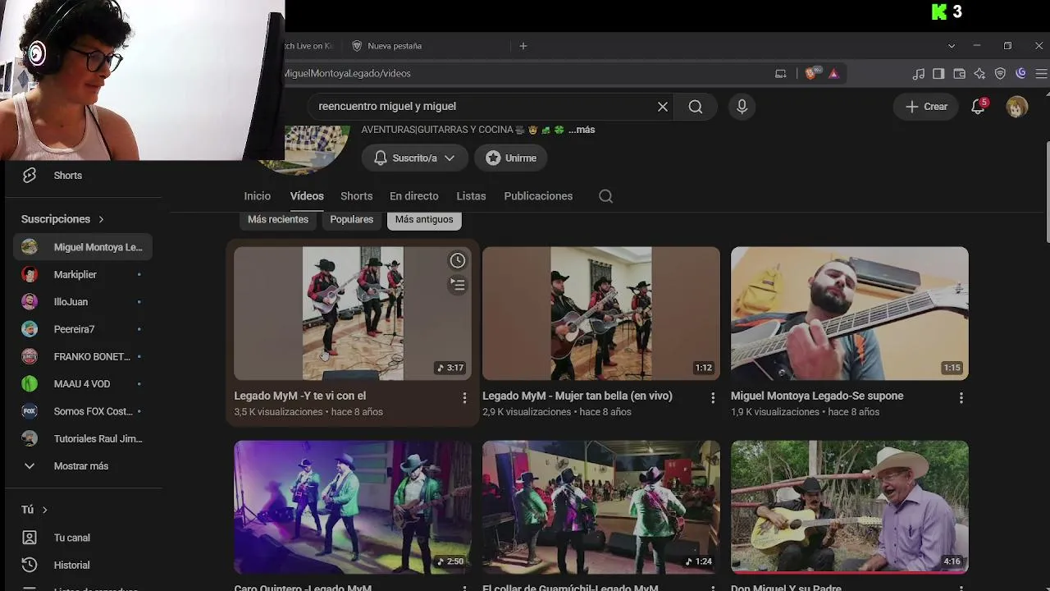Click install-app icon in address bar

pos(781,74)
